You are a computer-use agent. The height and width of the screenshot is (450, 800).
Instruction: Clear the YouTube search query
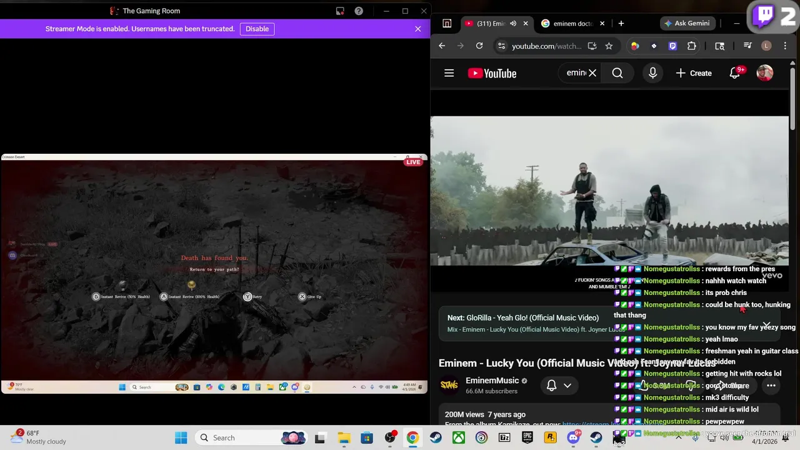click(x=592, y=73)
